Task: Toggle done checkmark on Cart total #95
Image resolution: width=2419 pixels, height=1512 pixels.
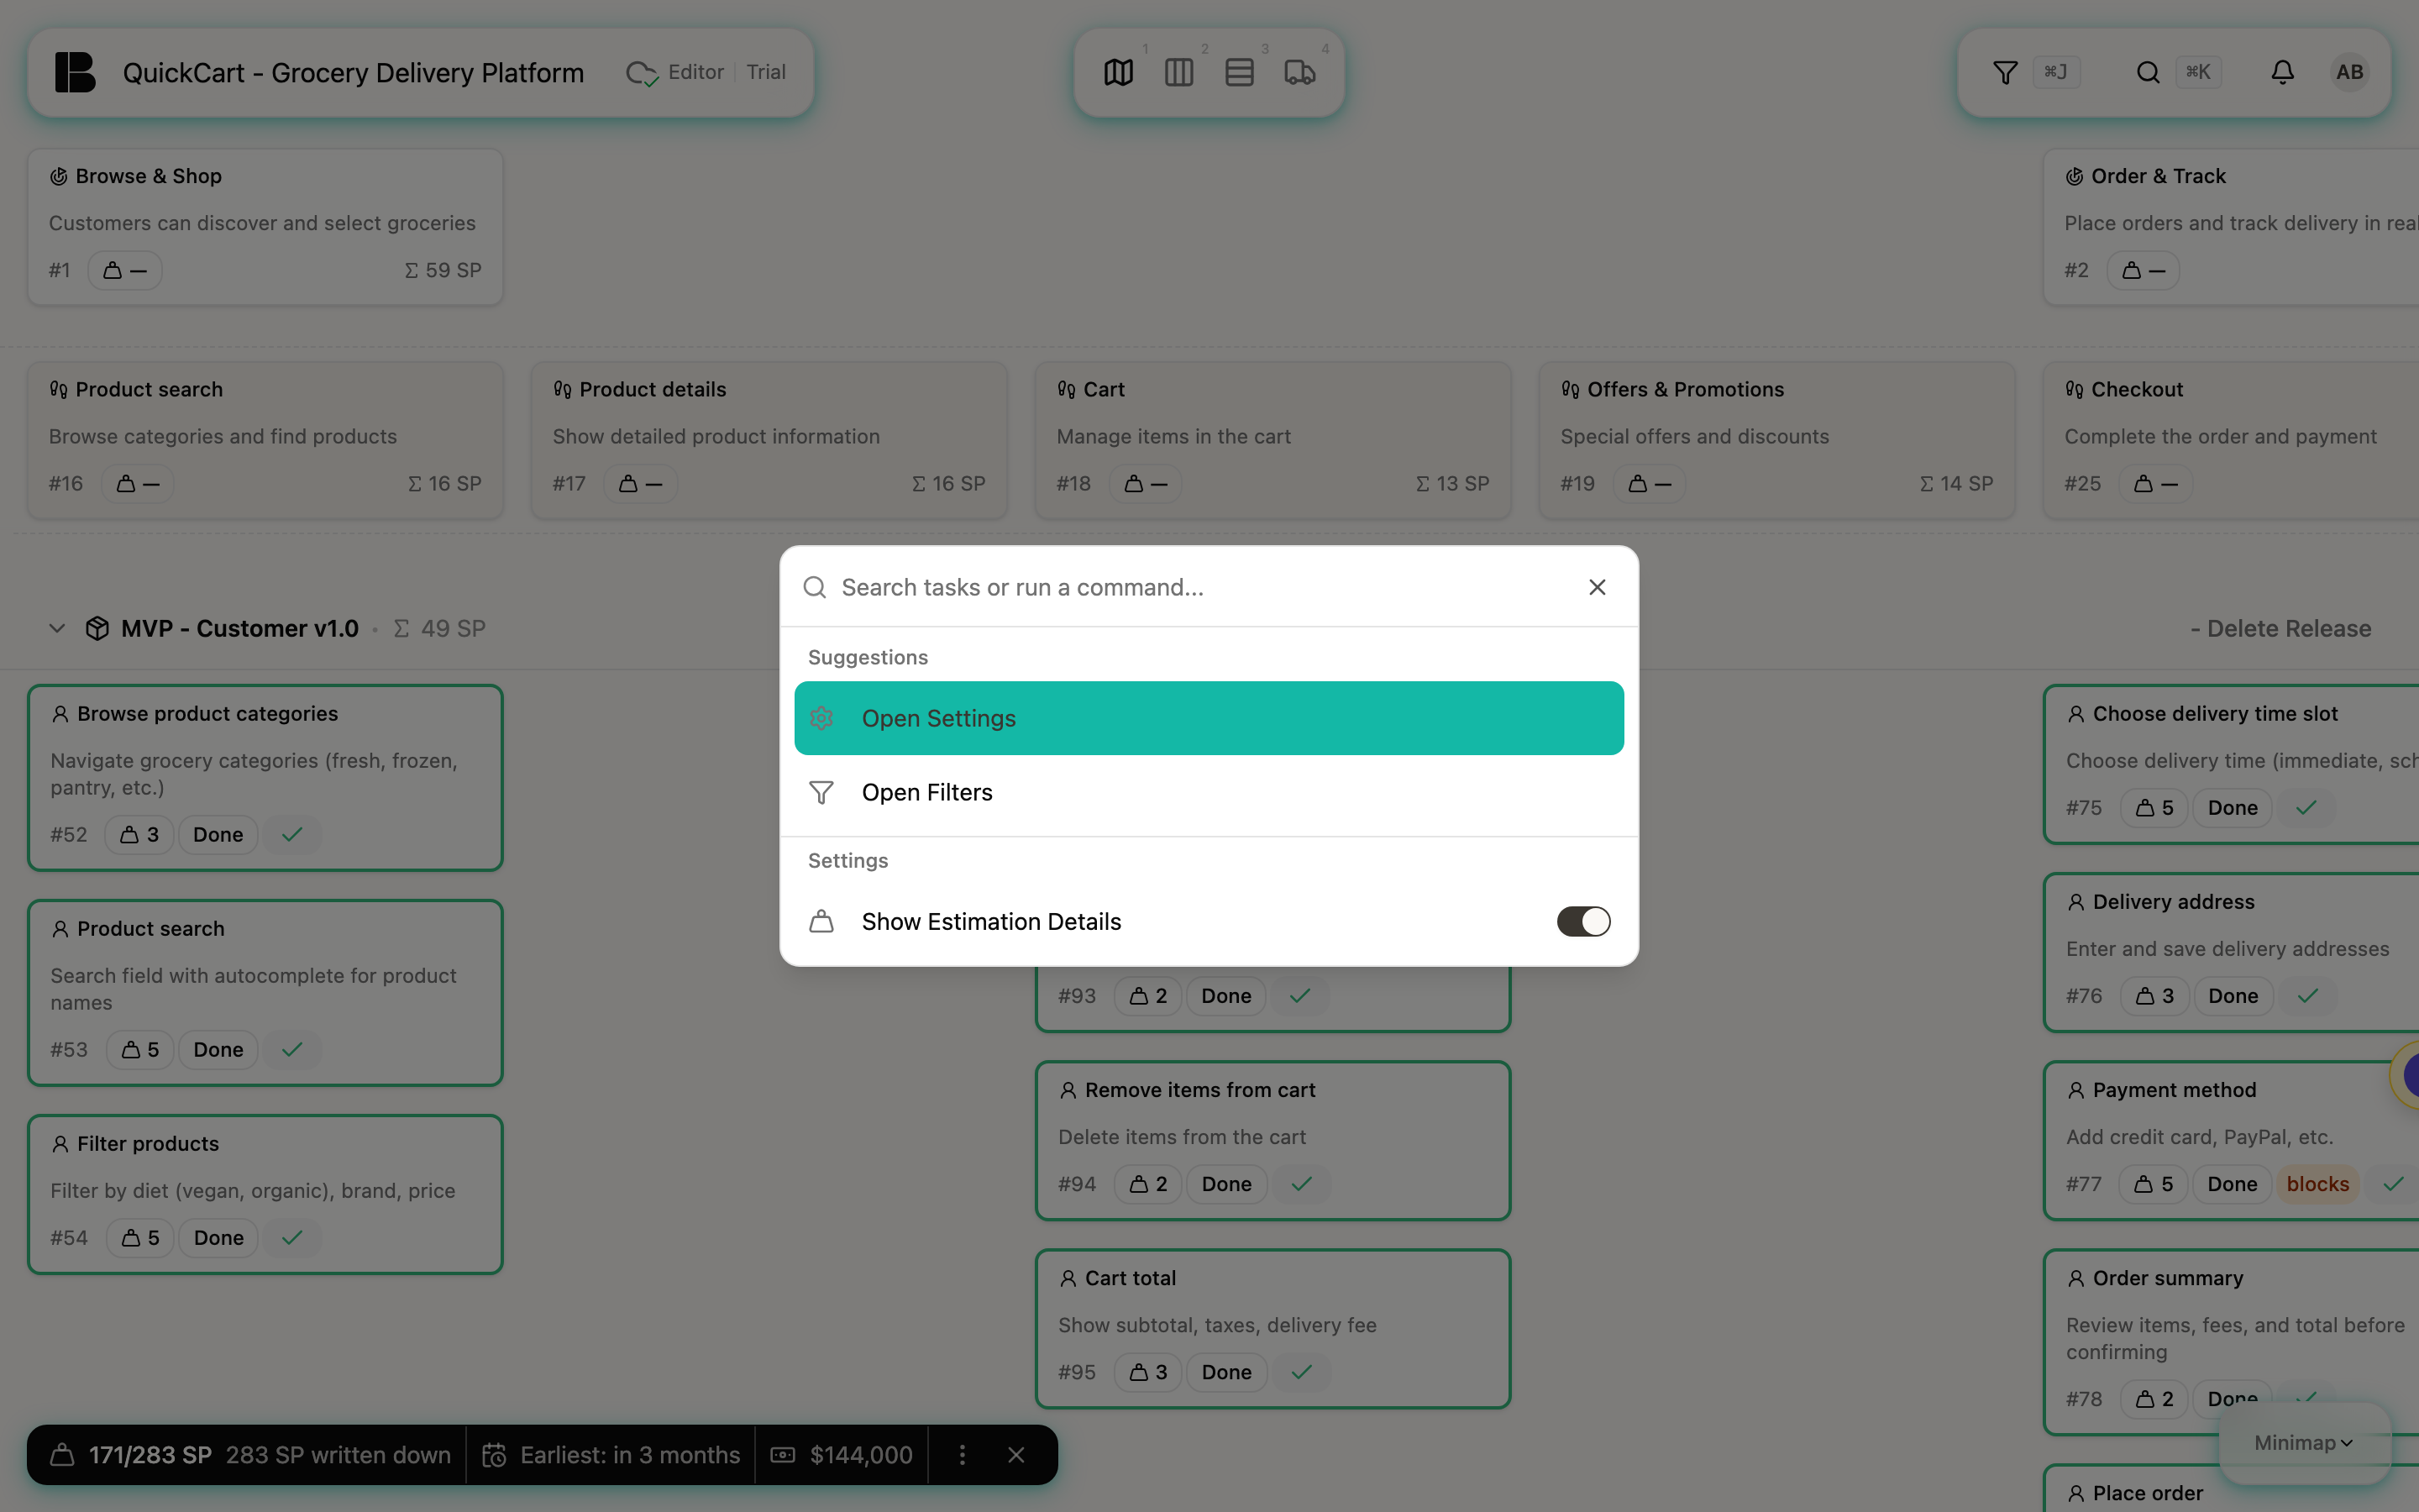Action: click(1301, 1371)
